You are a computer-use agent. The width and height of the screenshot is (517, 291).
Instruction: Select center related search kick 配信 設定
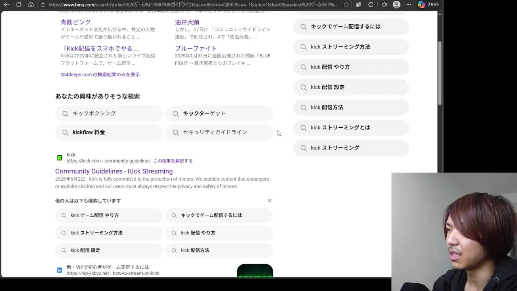(x=109, y=251)
